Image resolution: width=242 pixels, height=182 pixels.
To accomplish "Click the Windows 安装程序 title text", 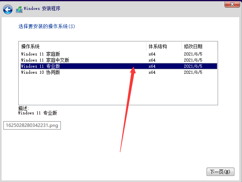I will [42, 8].
